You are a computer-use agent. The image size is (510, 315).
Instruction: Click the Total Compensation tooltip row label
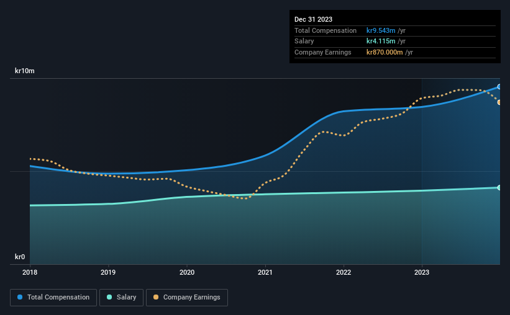click(x=326, y=30)
